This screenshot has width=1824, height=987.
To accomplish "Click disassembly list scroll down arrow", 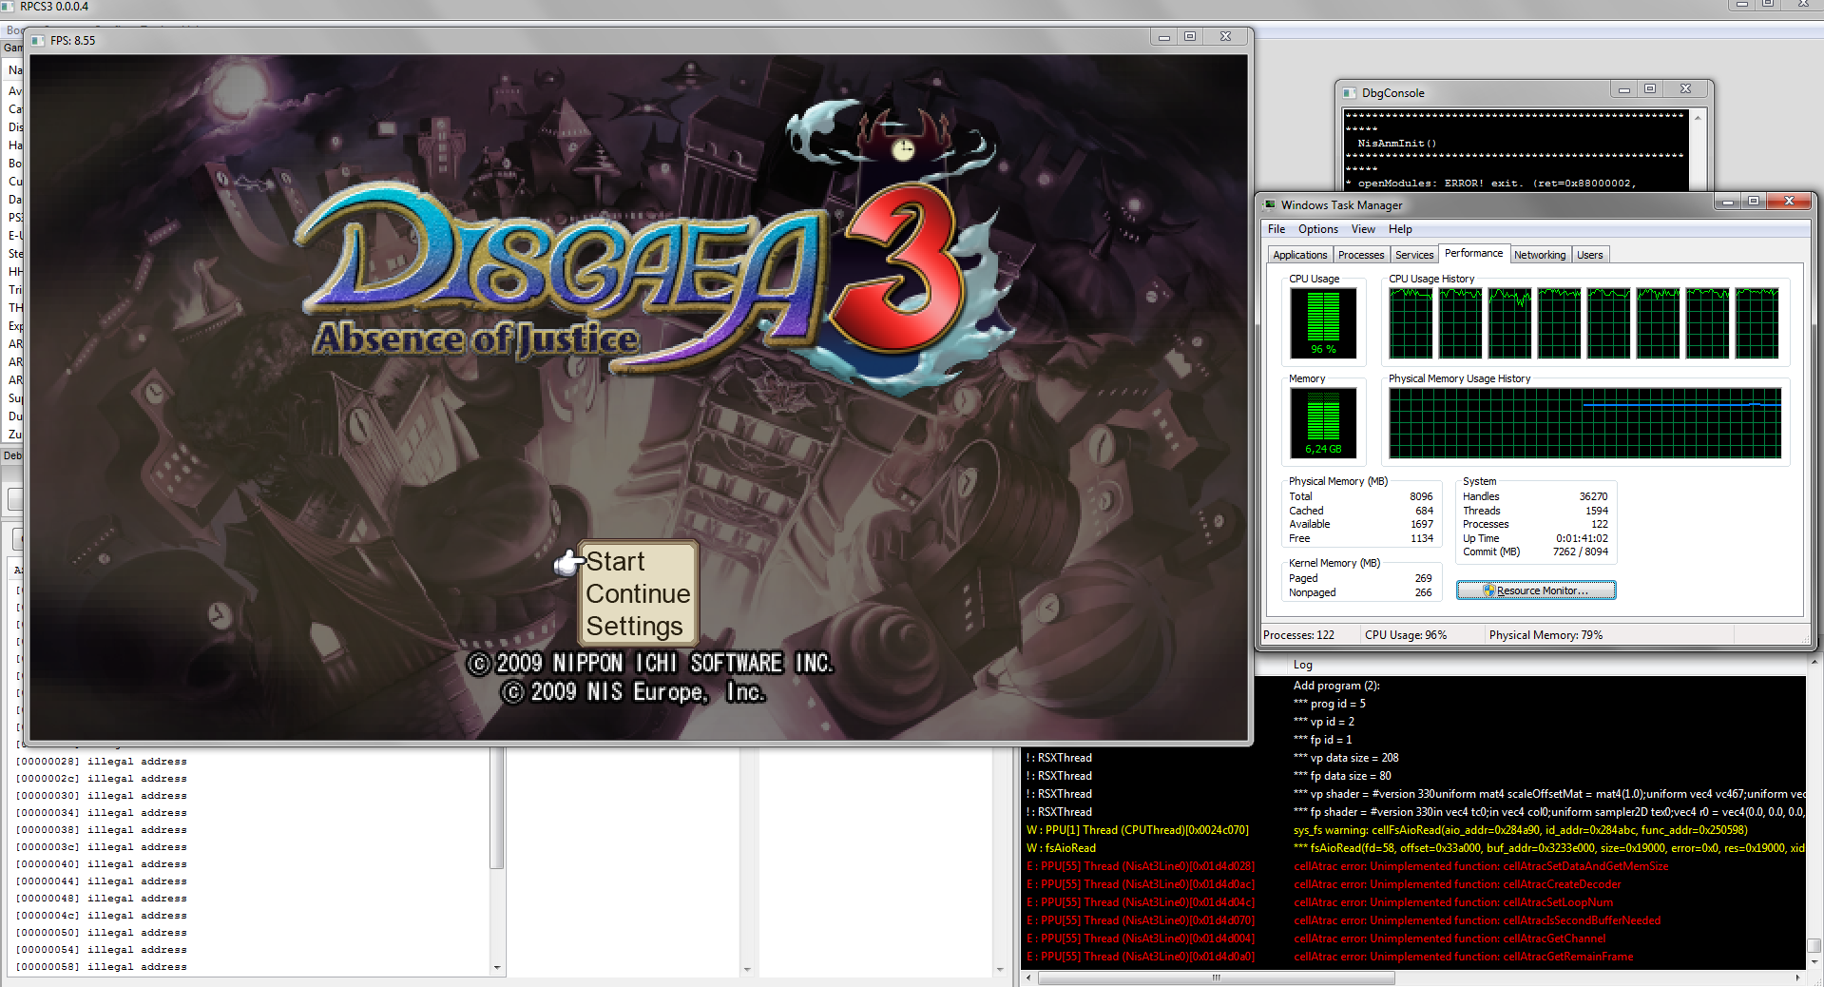I will [x=497, y=968].
